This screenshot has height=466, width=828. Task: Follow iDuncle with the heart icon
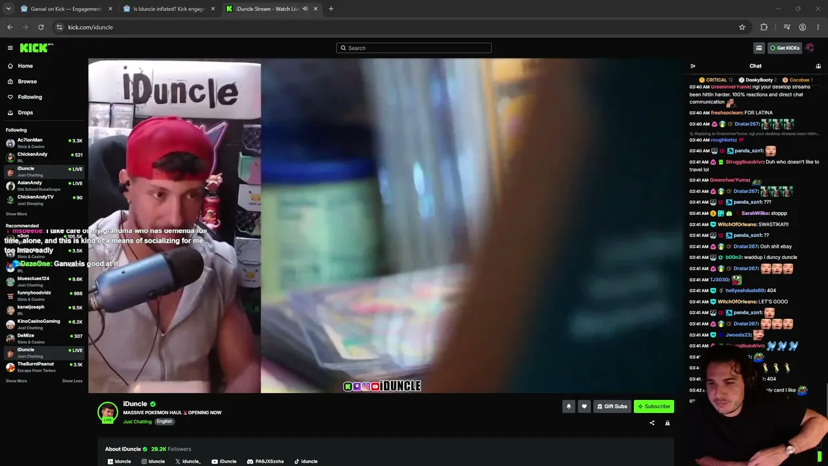584,406
